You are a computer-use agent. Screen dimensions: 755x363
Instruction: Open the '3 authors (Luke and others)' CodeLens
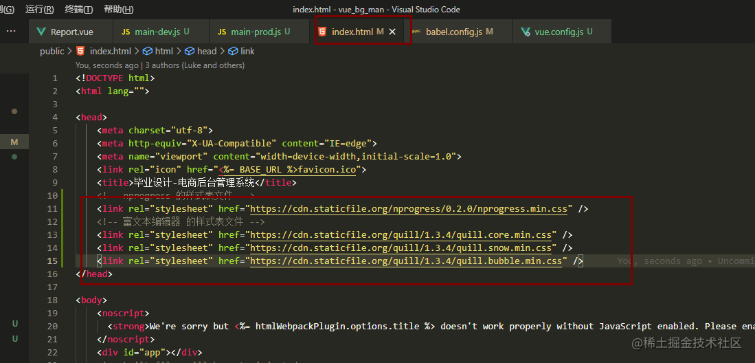pos(195,65)
